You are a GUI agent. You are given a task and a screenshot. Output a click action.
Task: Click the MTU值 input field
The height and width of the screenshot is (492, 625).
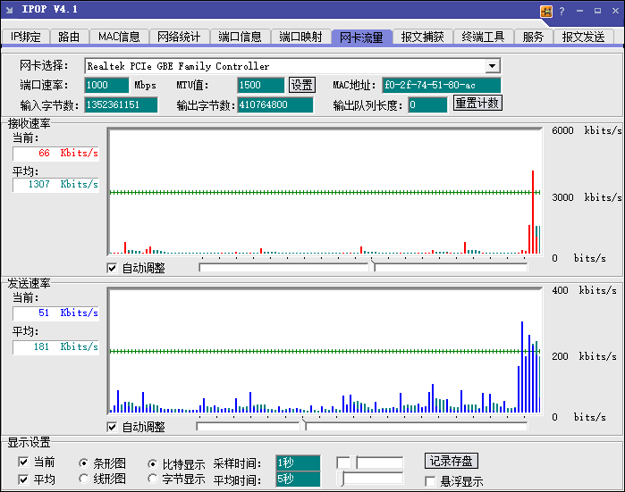coord(260,85)
